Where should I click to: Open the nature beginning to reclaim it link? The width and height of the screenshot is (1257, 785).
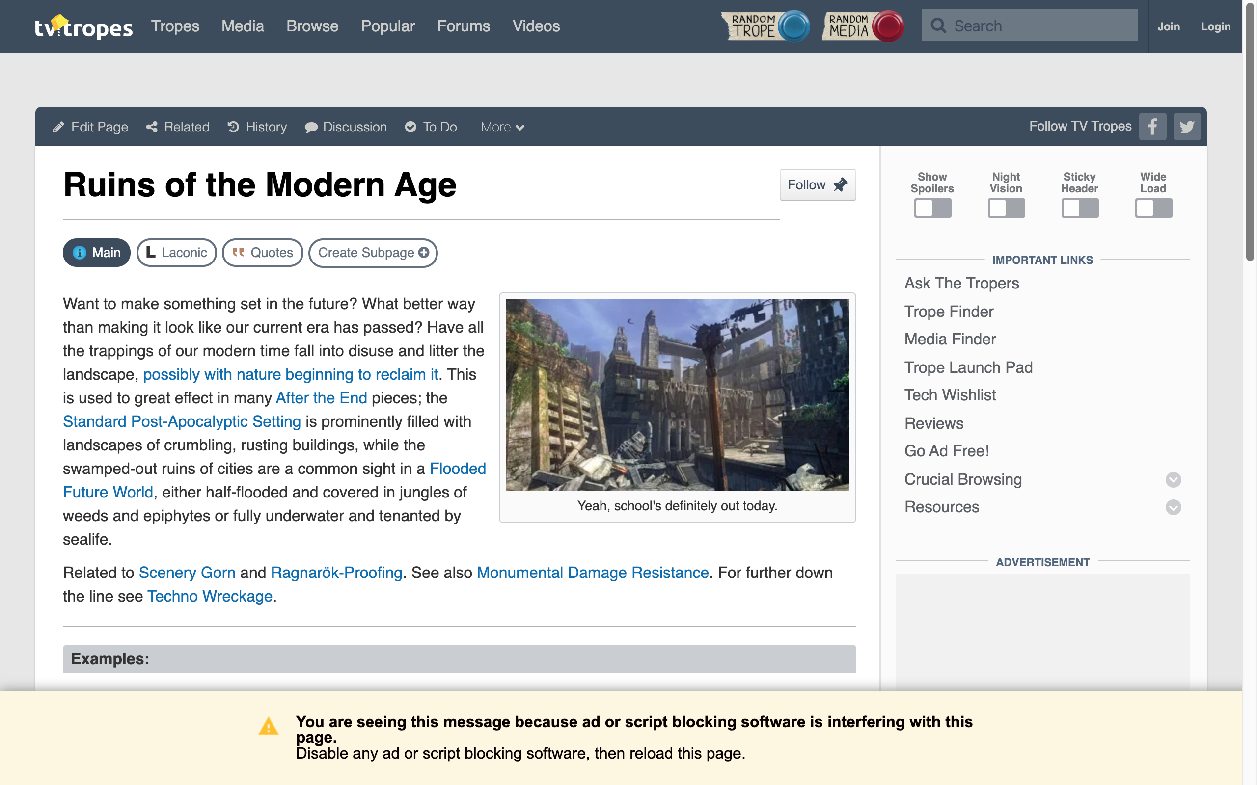(x=290, y=374)
